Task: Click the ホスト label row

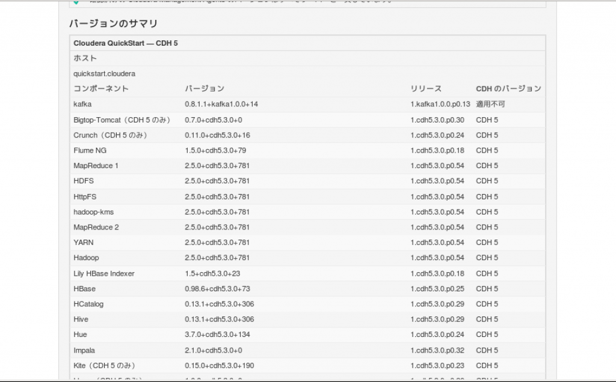Action: click(307, 58)
